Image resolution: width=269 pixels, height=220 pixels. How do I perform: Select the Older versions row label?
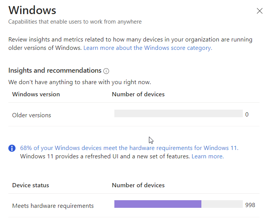(x=32, y=115)
